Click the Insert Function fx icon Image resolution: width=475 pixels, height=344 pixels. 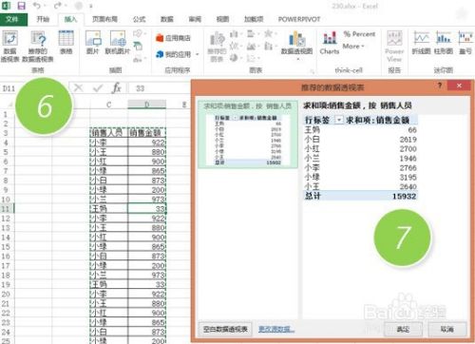117,87
